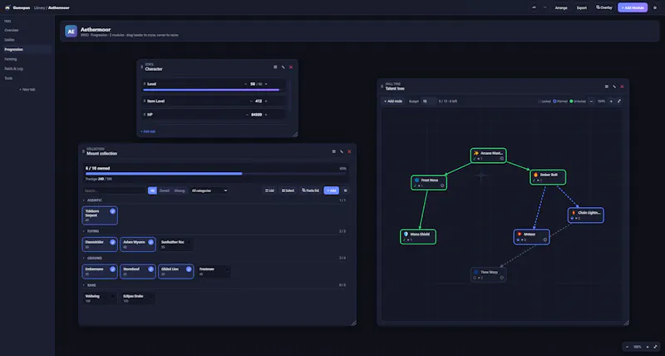This screenshot has height=356, width=665.
Task: Increase the Level stat with plus
Action: coord(266,84)
